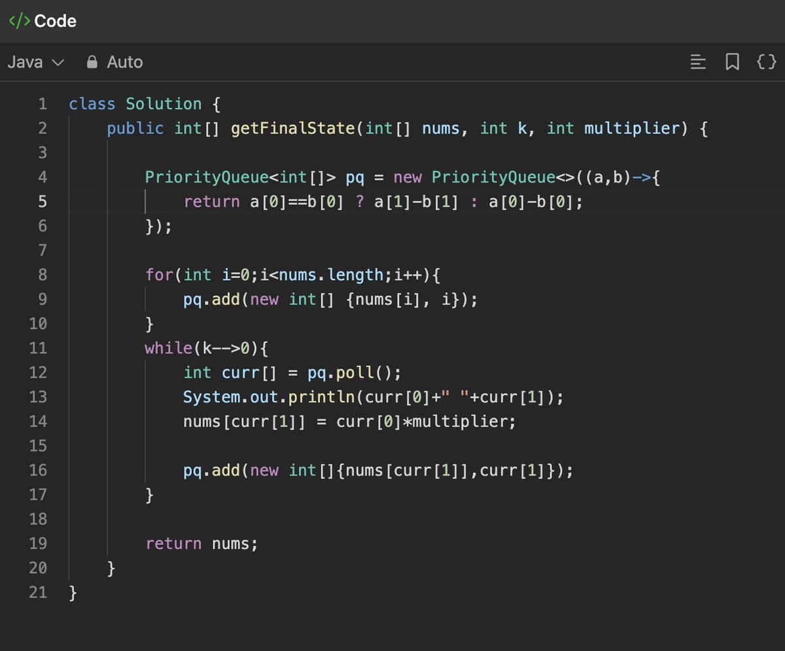Click the lock icon beside Auto
Screen dimensions: 785x651
click(x=93, y=62)
